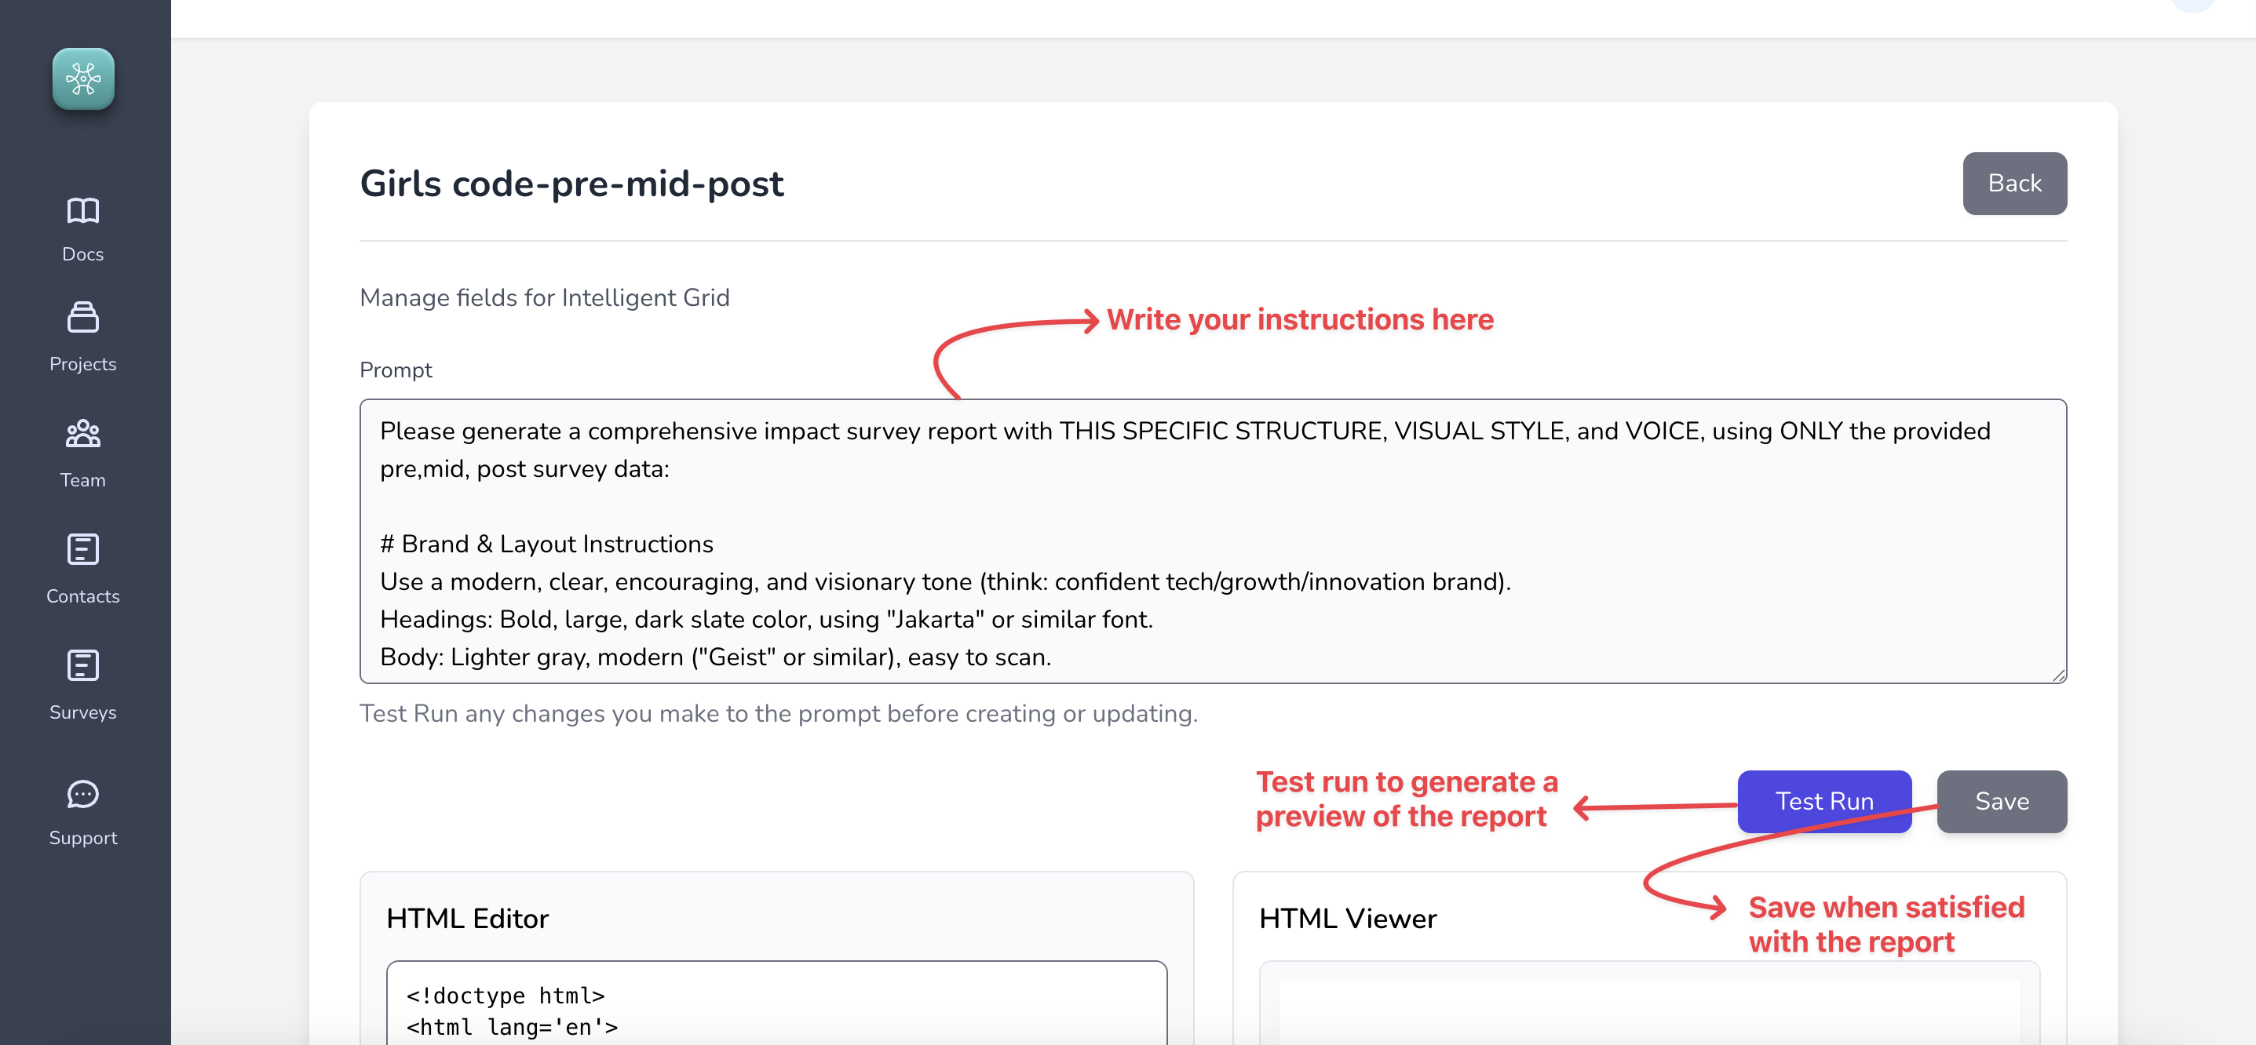Click the gray Save button

(2001, 801)
